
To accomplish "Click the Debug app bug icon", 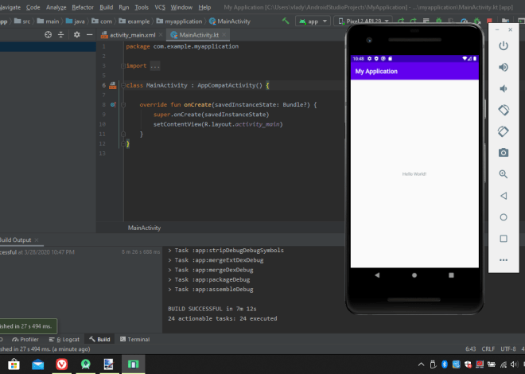I will (x=438, y=21).
